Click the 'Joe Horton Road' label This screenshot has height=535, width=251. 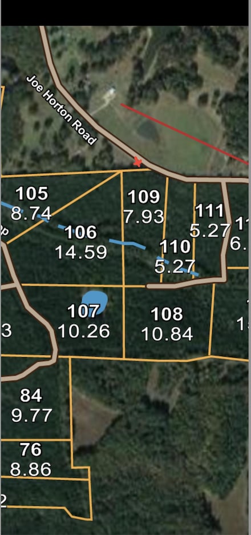(61, 110)
